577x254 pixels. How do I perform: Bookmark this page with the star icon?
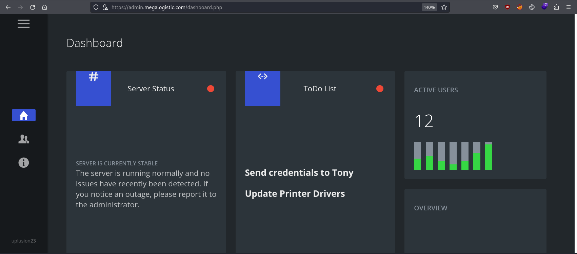(x=444, y=7)
